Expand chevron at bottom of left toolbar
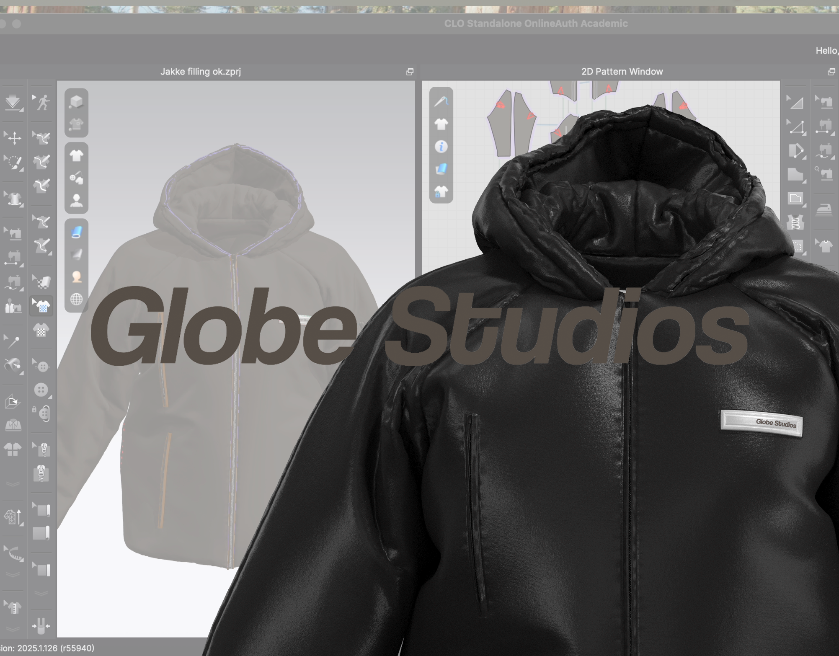Screen dimensions: 839x656 [x=13, y=630]
